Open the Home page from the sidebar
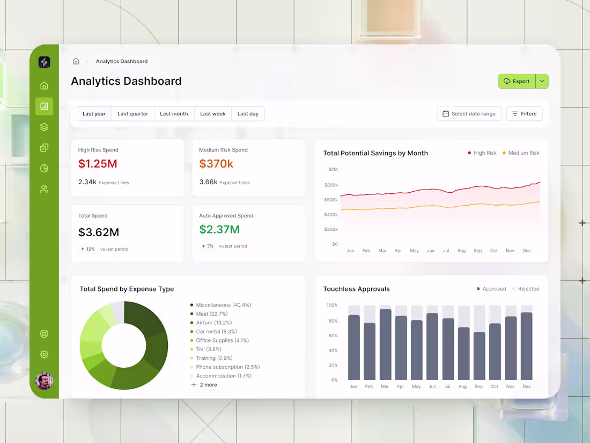Image resolution: width=590 pixels, height=443 pixels. (x=44, y=85)
